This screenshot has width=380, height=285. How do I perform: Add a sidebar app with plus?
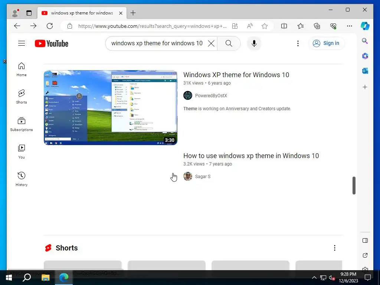pos(365,87)
